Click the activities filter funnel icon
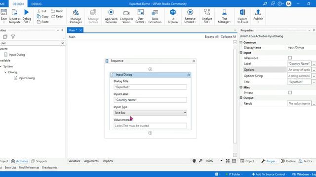The height and width of the screenshot is (177, 316). pos(13,36)
